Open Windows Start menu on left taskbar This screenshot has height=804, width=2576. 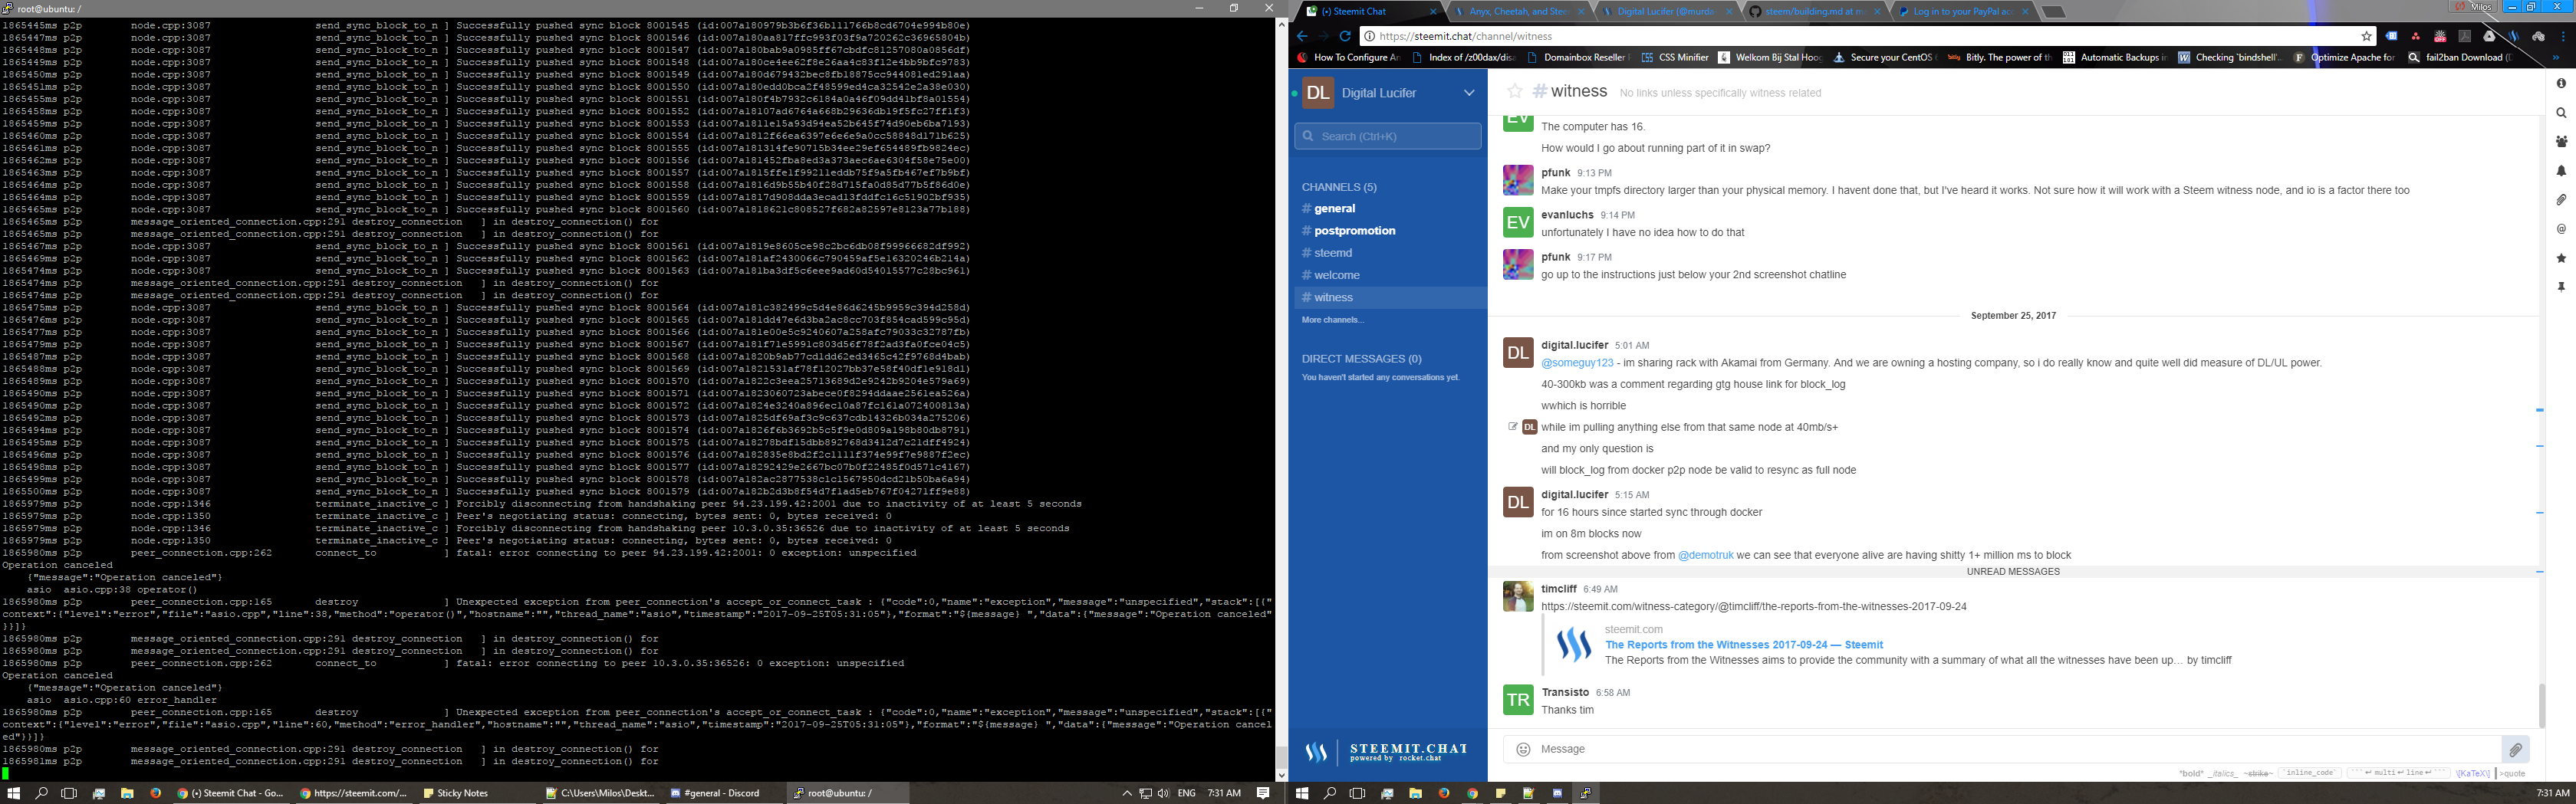click(13, 793)
